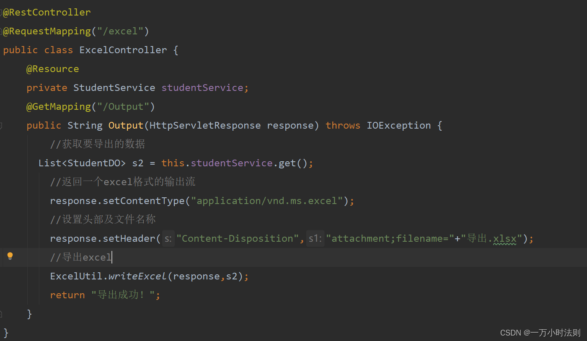Viewport: 587px width, 341px height.
Task: Click the writeExcel method call
Action: click(x=138, y=276)
